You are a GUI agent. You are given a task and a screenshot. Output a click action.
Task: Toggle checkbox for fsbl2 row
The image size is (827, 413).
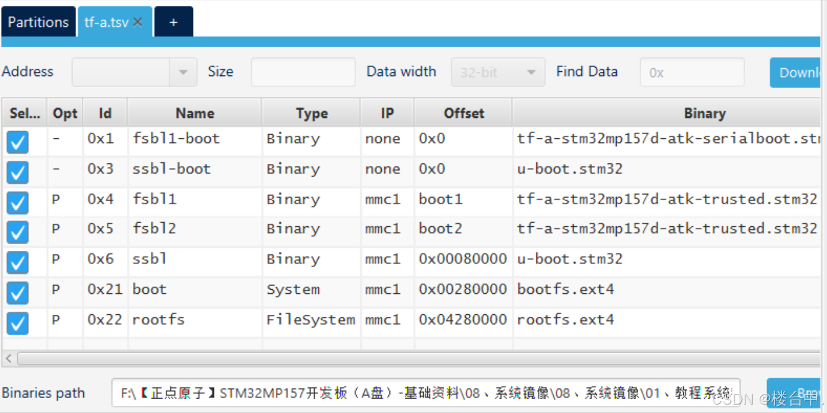click(x=18, y=232)
